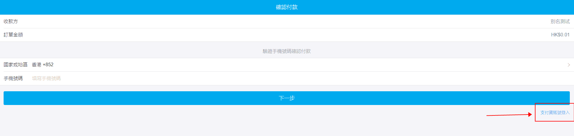Click the 驗證手機號碼確認付款 heading

coord(287,51)
